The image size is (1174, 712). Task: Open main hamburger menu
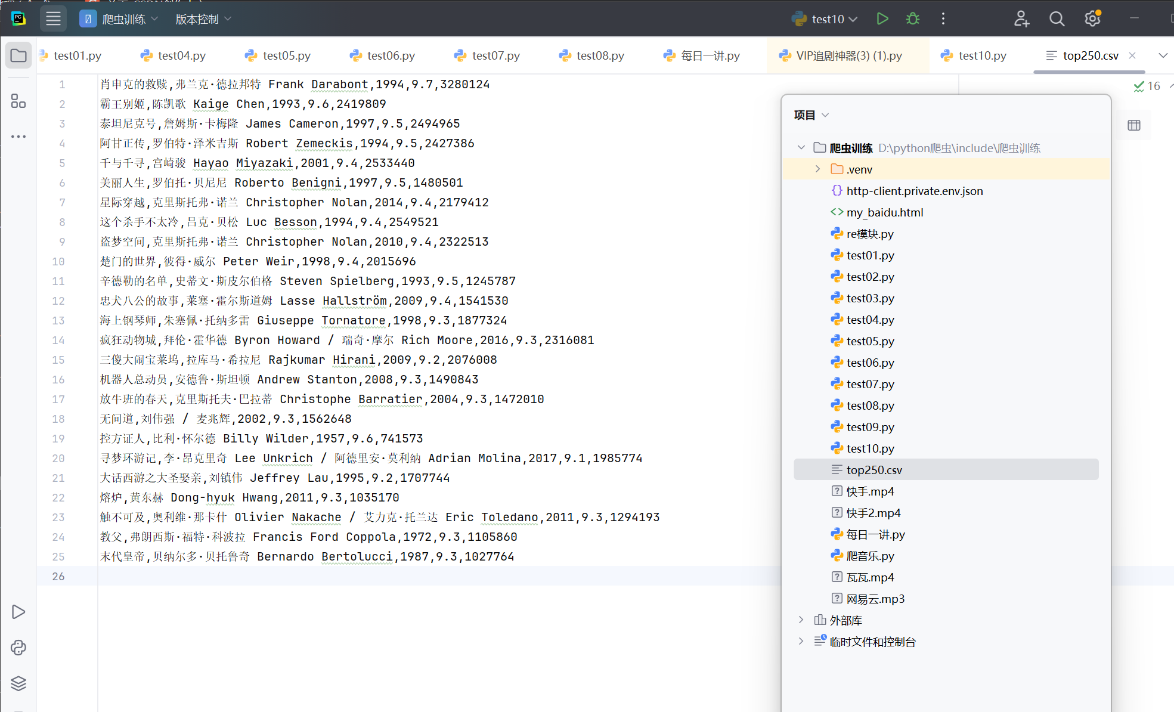tap(53, 19)
